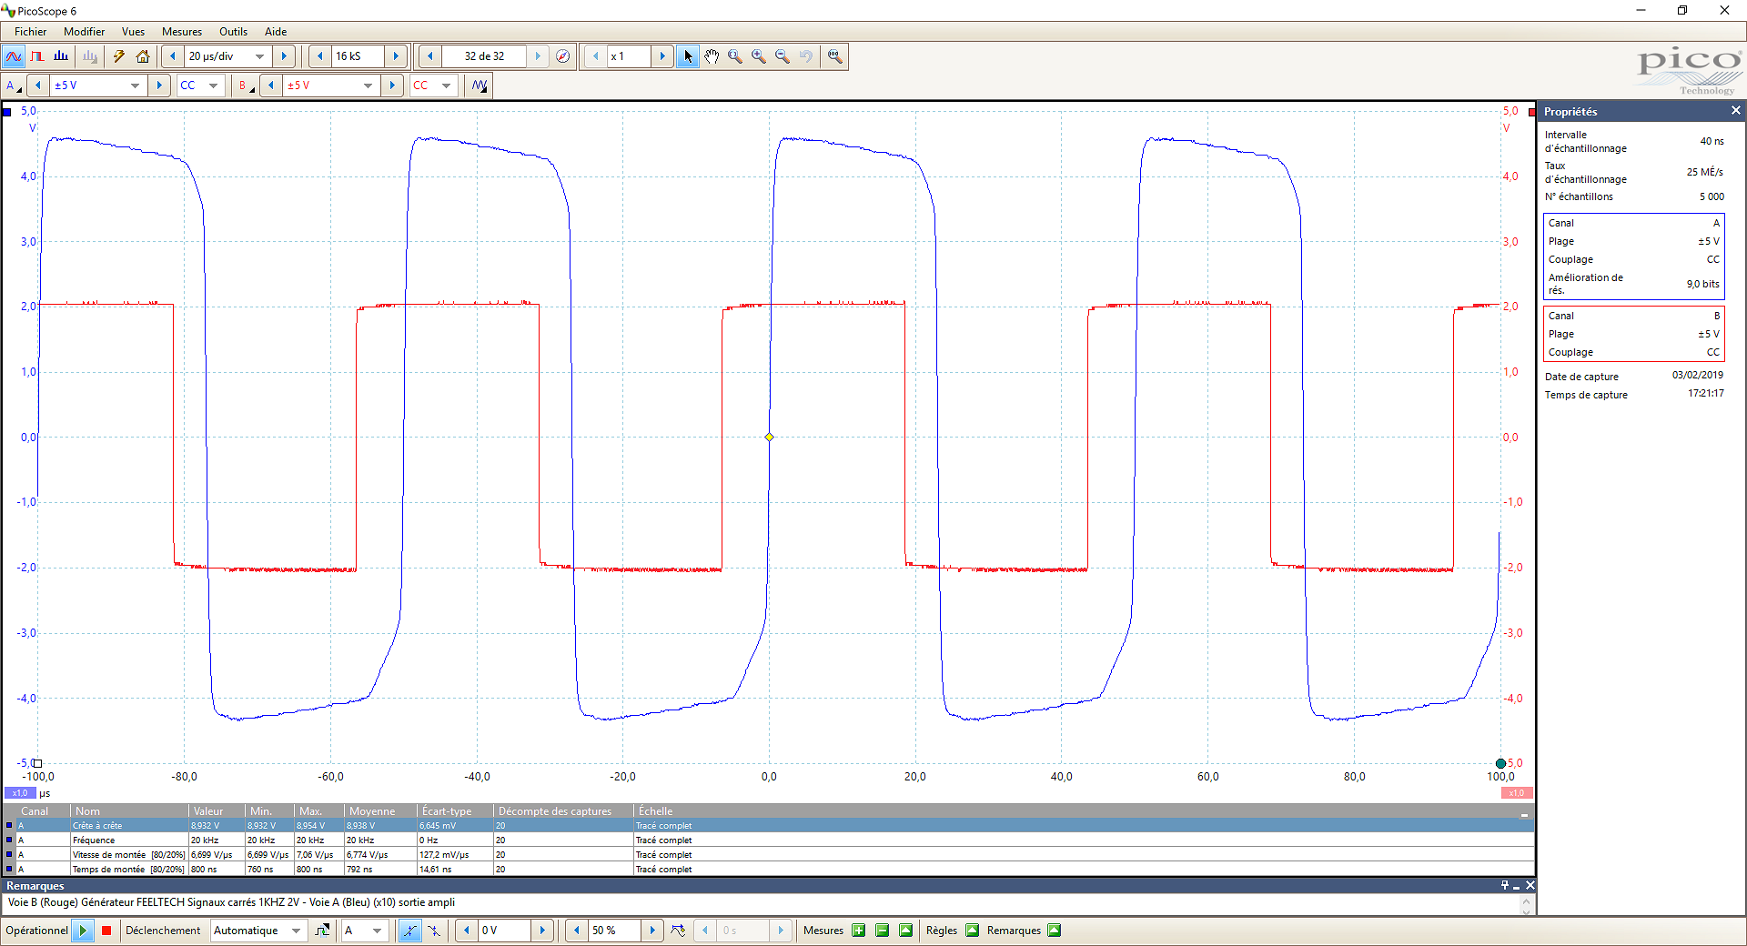
Task: Close the Propriétés panel
Action: pos(1735,111)
